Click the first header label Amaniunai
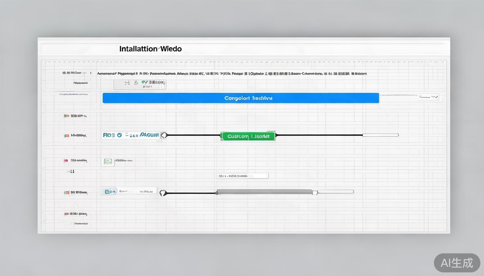This screenshot has height=276, width=484. pyautogui.click(x=107, y=73)
